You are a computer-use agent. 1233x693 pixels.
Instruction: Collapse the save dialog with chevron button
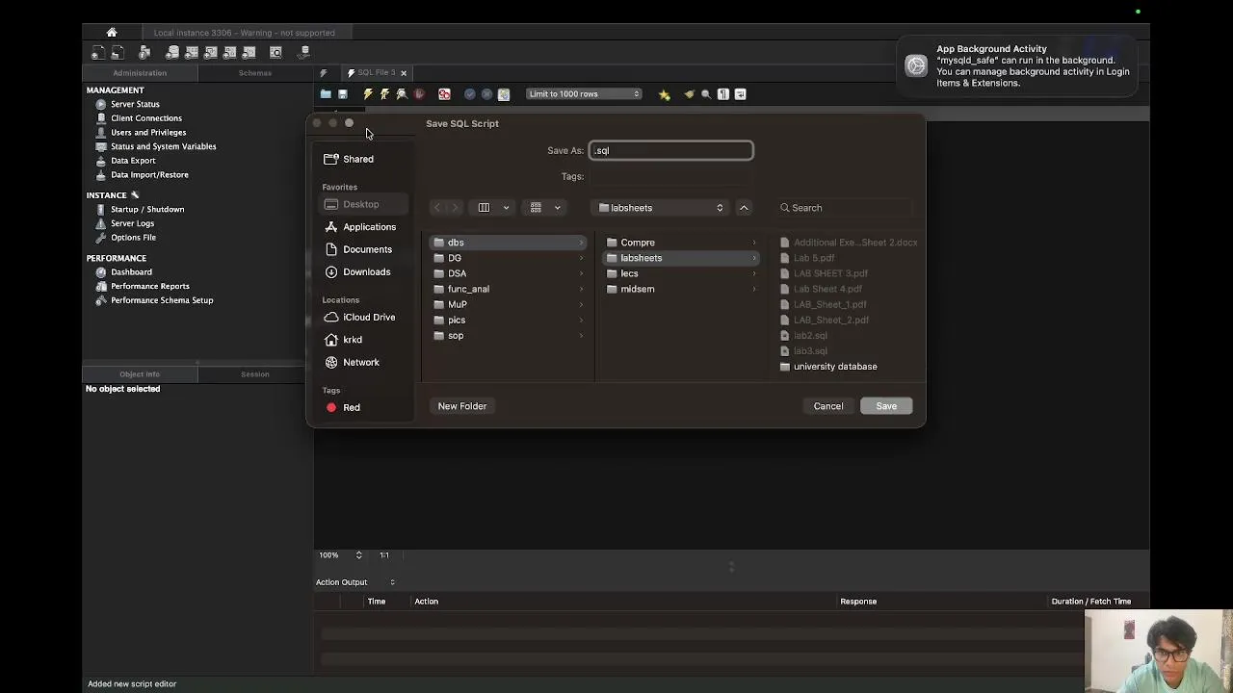744,208
